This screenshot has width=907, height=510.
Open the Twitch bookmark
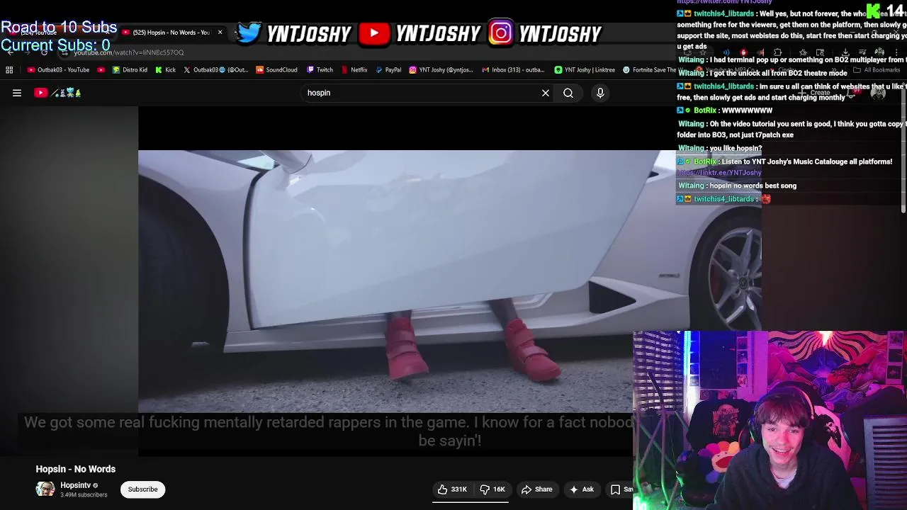pos(319,70)
